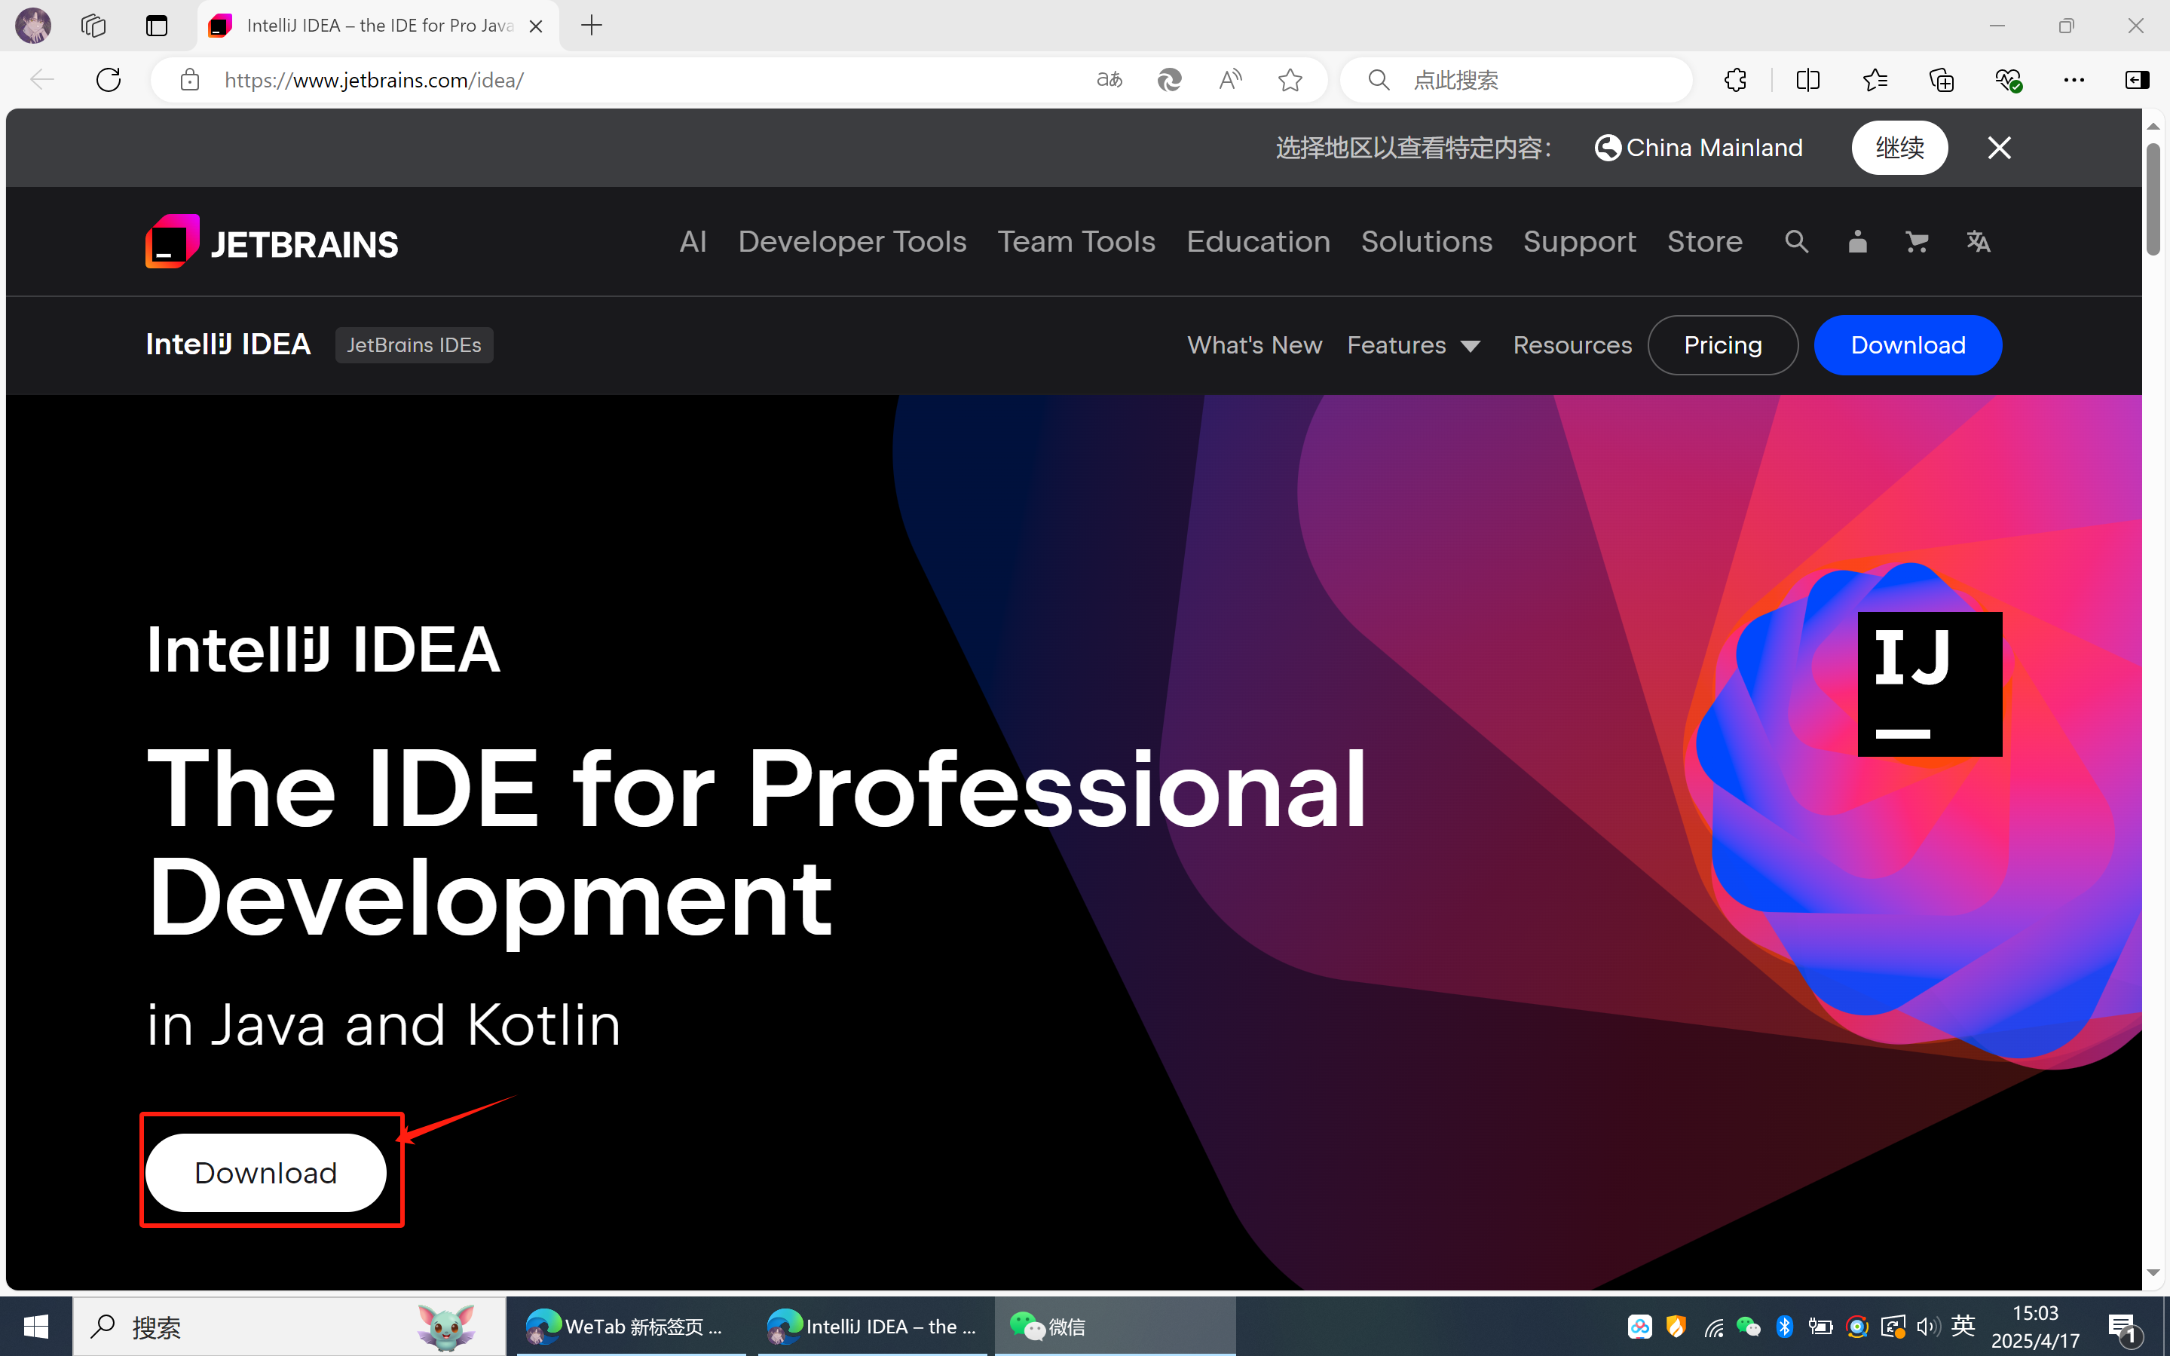
Task: Open the Team Tools menu
Action: [1076, 241]
